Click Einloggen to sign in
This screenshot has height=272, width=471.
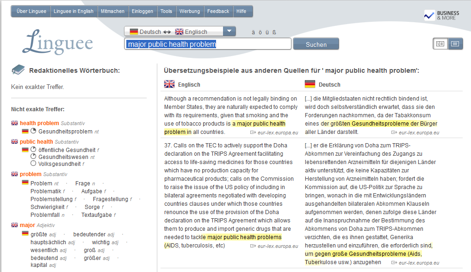(x=143, y=12)
